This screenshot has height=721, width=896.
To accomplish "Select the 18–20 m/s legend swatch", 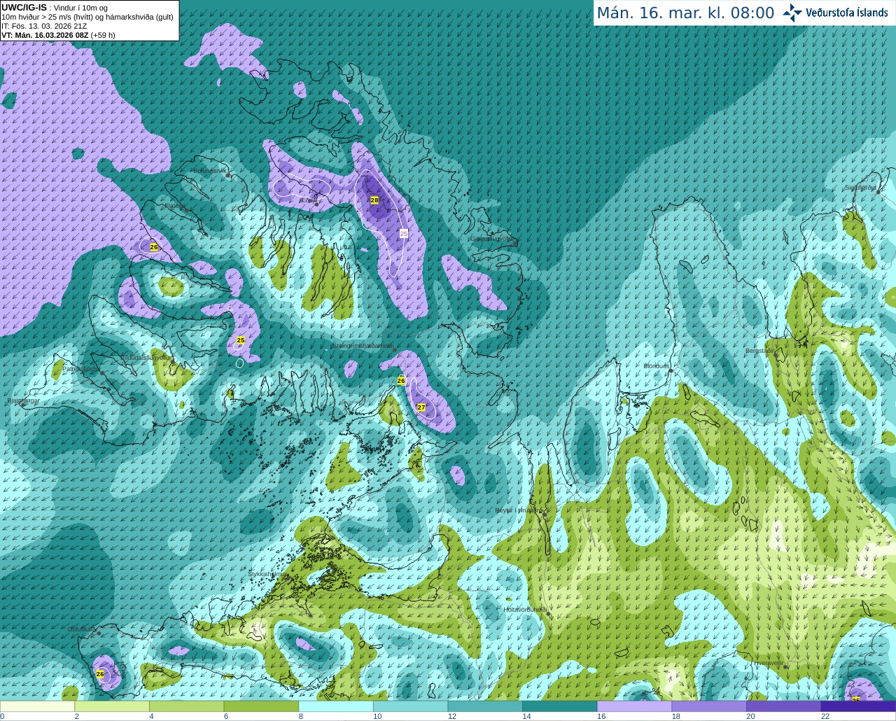I will pos(709,706).
